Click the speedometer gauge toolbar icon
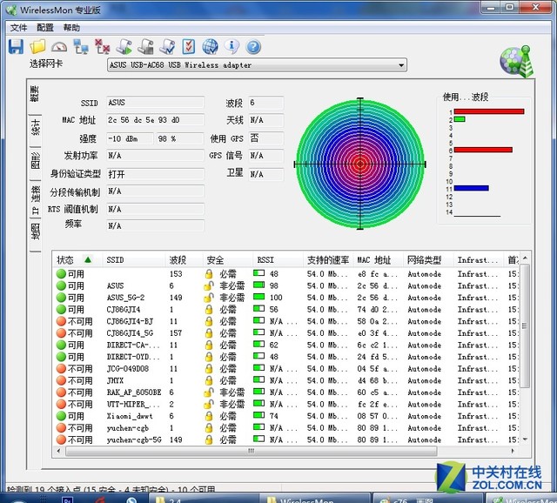 (59, 47)
